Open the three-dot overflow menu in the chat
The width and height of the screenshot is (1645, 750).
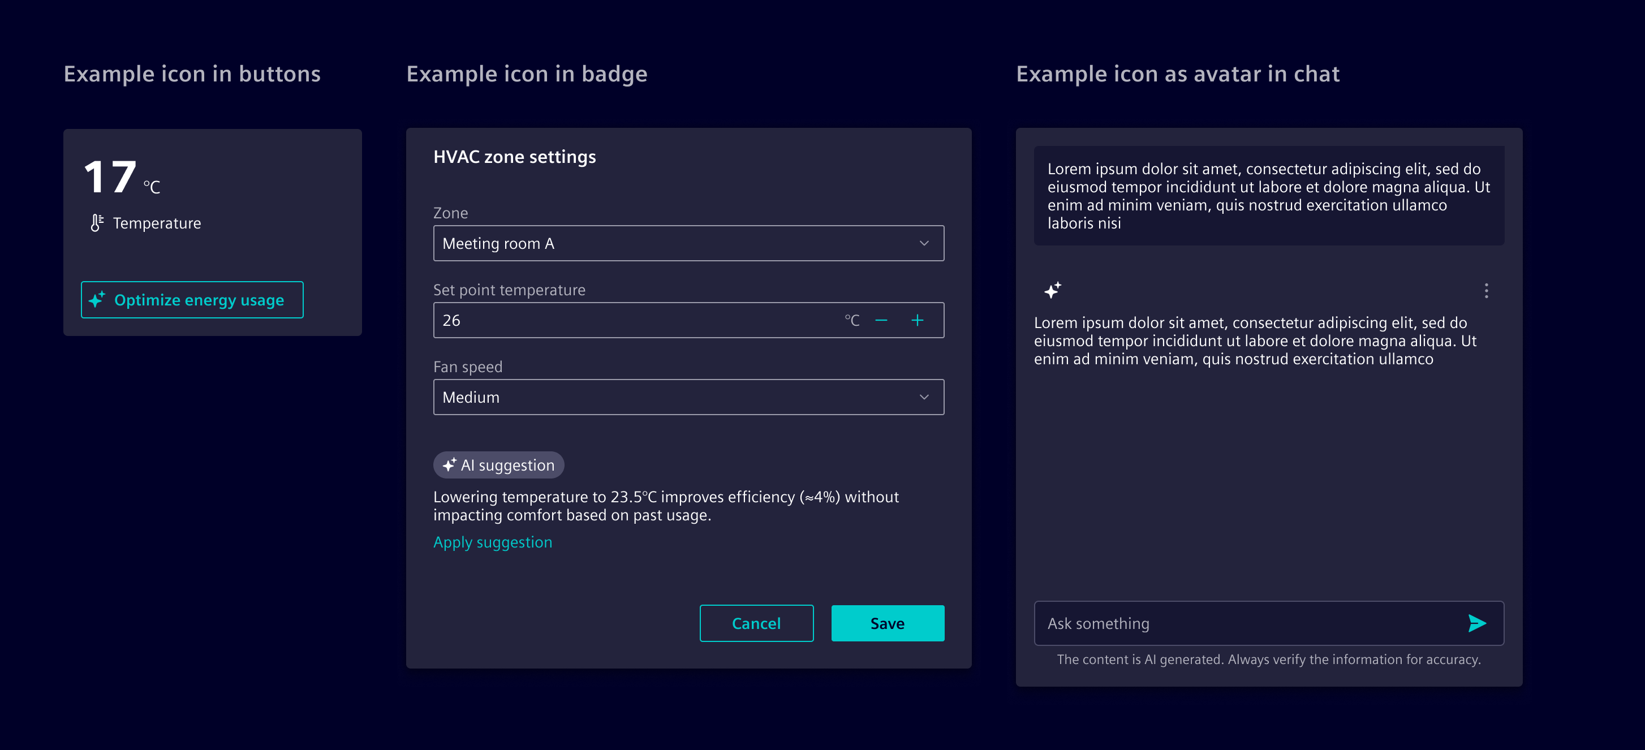(x=1486, y=291)
